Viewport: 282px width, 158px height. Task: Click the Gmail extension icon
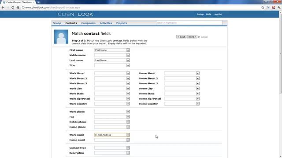pyautogui.click(x=274, y=7)
